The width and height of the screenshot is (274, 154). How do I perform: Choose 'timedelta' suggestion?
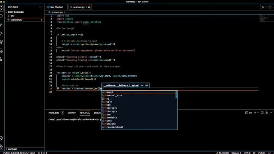click(138, 118)
